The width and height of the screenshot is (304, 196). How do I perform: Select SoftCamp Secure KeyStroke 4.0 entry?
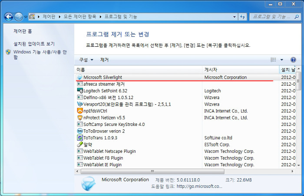click(114, 124)
